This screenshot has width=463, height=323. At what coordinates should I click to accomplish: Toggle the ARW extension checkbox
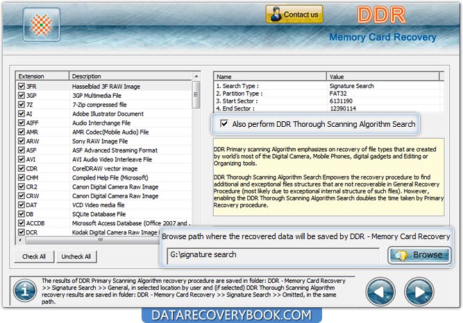[x=22, y=141]
